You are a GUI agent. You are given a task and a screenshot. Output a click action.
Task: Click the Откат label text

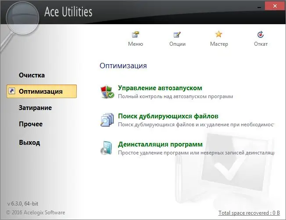pos(261,44)
